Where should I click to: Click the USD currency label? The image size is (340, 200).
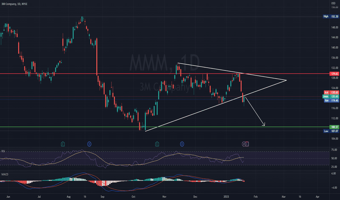coord(333,3)
